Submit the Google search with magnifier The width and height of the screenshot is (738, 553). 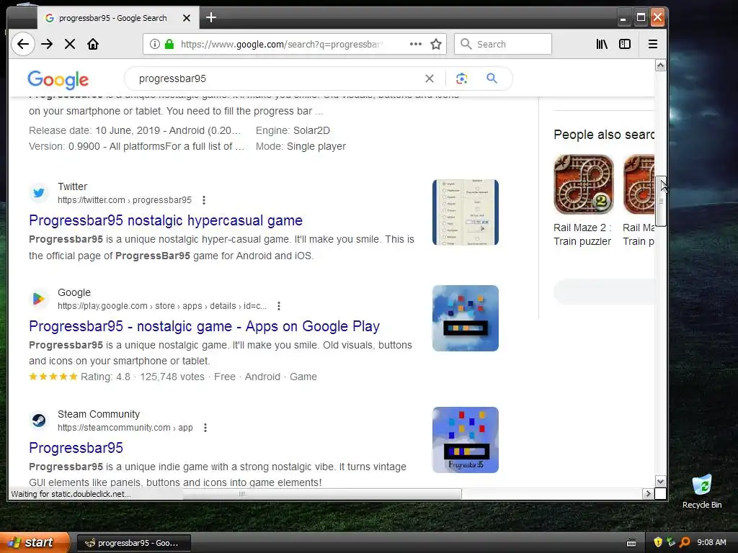pos(492,78)
